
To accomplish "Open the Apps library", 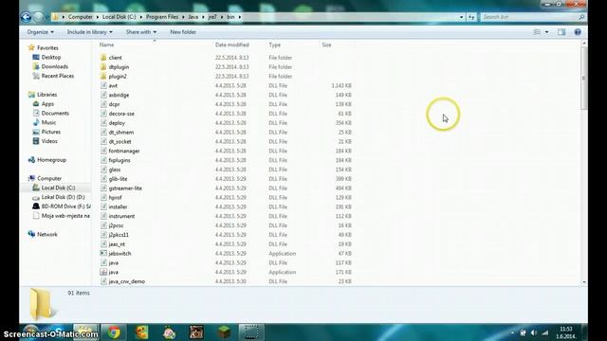I will coord(47,103).
